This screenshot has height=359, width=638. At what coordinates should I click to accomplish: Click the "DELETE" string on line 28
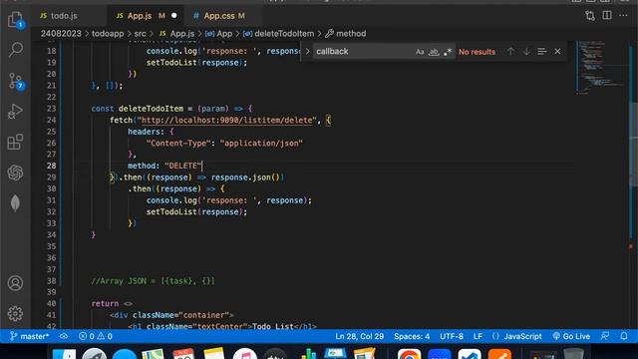coord(183,166)
